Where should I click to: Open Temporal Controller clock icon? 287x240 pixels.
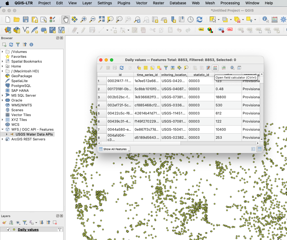[x=190, y=19]
